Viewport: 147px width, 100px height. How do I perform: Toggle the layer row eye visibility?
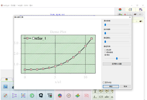141,21
